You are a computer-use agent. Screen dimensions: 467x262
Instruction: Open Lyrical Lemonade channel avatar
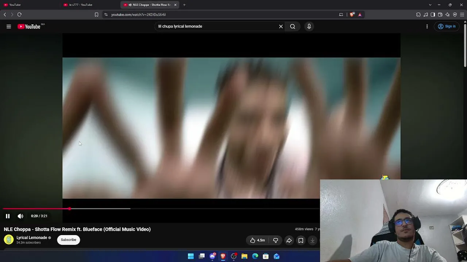9,239
